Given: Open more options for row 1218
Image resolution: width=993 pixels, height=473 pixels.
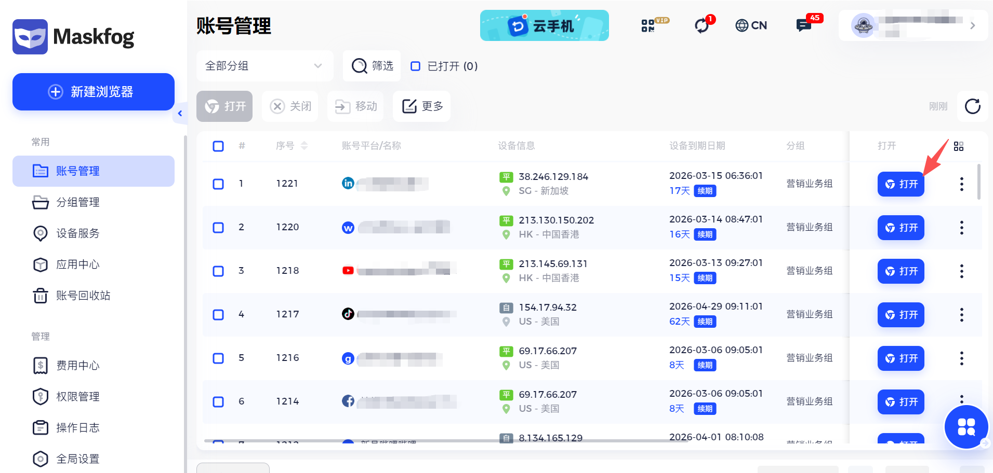Looking at the screenshot, I should click(962, 271).
